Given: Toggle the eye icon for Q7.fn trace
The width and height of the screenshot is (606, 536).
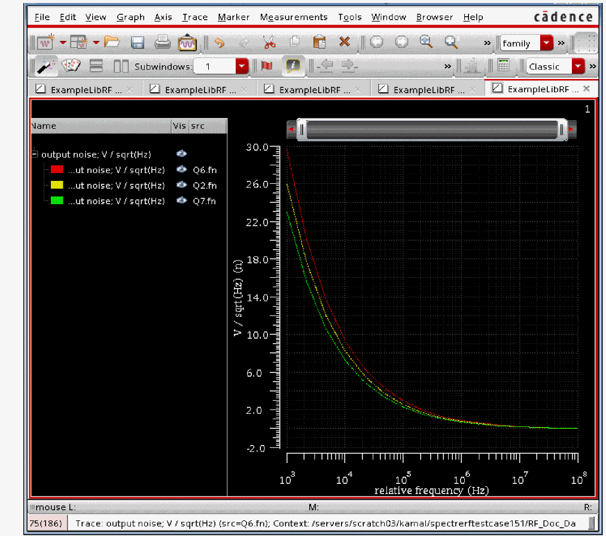Looking at the screenshot, I should (x=182, y=201).
